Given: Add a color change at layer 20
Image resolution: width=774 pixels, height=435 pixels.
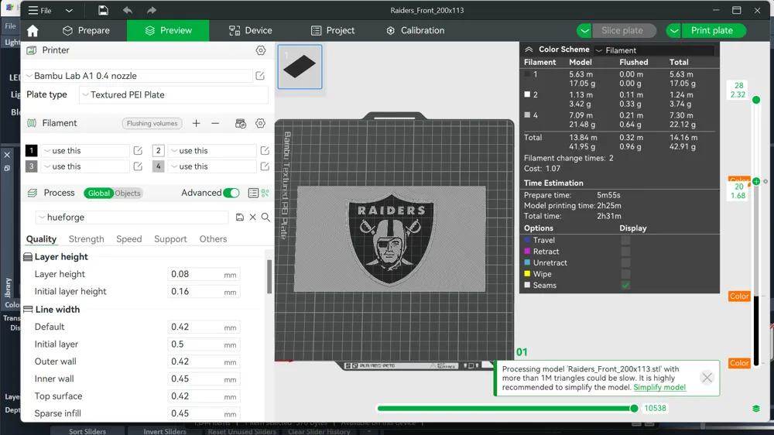Looking at the screenshot, I should click(x=755, y=182).
